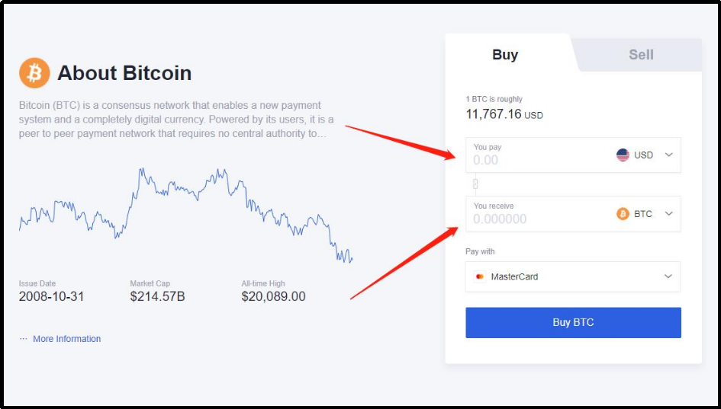This screenshot has height=409, width=721.
Task: Click the MasterCard logo icon
Action: pyautogui.click(x=479, y=276)
